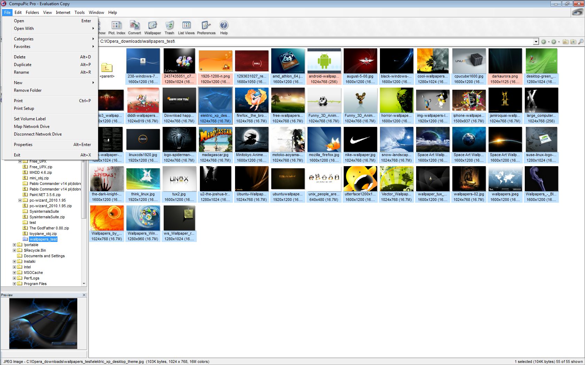Expand the pc-wizard_2010.1.95 folder
Image resolution: width=585 pixels, height=365 pixels.
[x=20, y=200]
